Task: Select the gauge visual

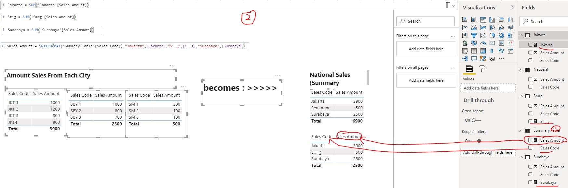Action: click(483, 43)
